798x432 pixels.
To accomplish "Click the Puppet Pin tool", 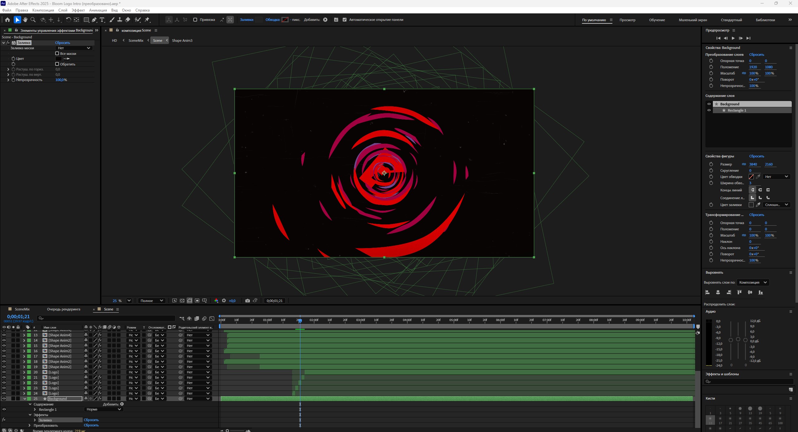I will click(147, 20).
